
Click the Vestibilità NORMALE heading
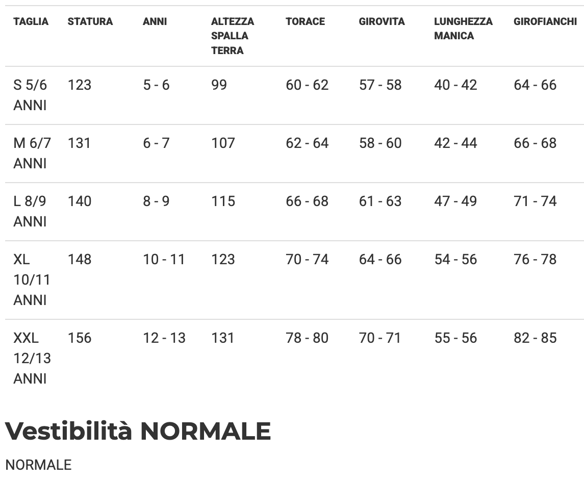(138, 431)
